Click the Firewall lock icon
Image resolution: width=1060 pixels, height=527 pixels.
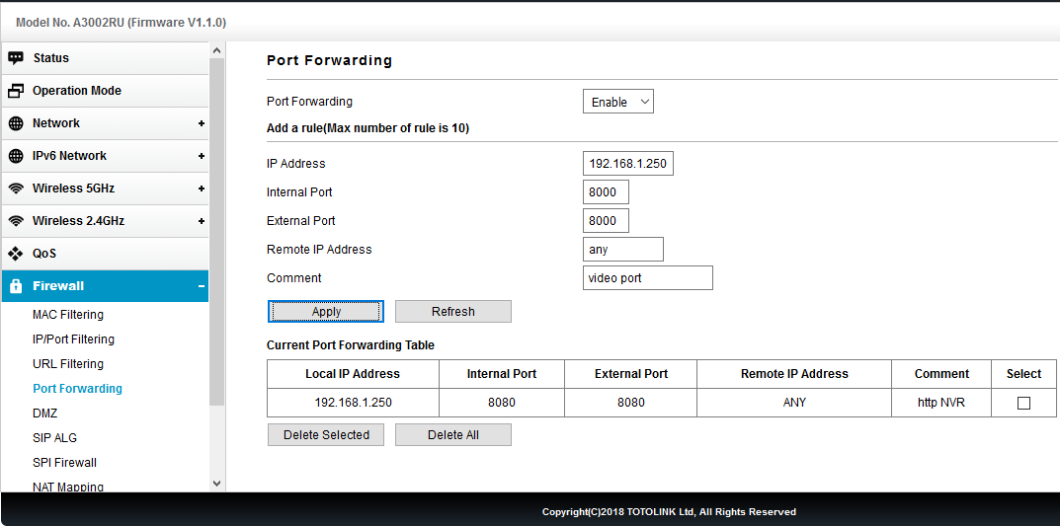[16, 286]
